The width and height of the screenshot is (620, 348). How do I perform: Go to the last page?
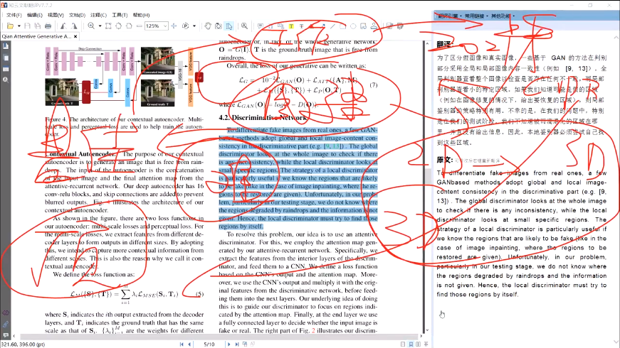236,344
